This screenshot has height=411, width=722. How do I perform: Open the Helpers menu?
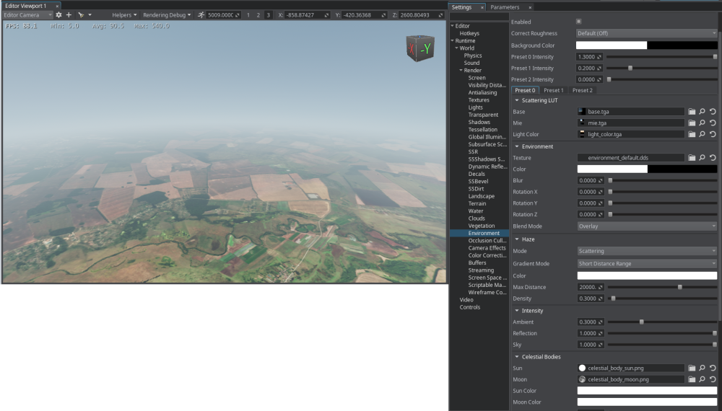coord(124,14)
